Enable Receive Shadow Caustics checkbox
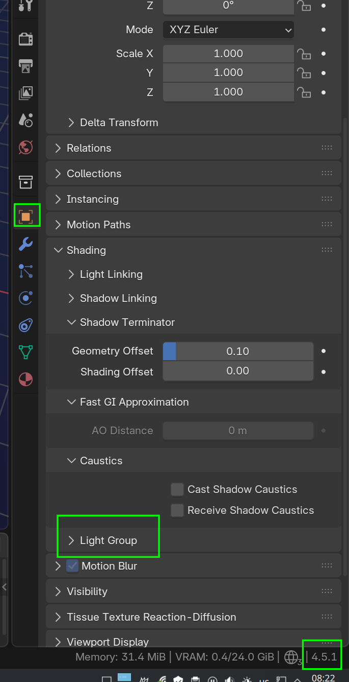The image size is (349, 682). coord(177,510)
